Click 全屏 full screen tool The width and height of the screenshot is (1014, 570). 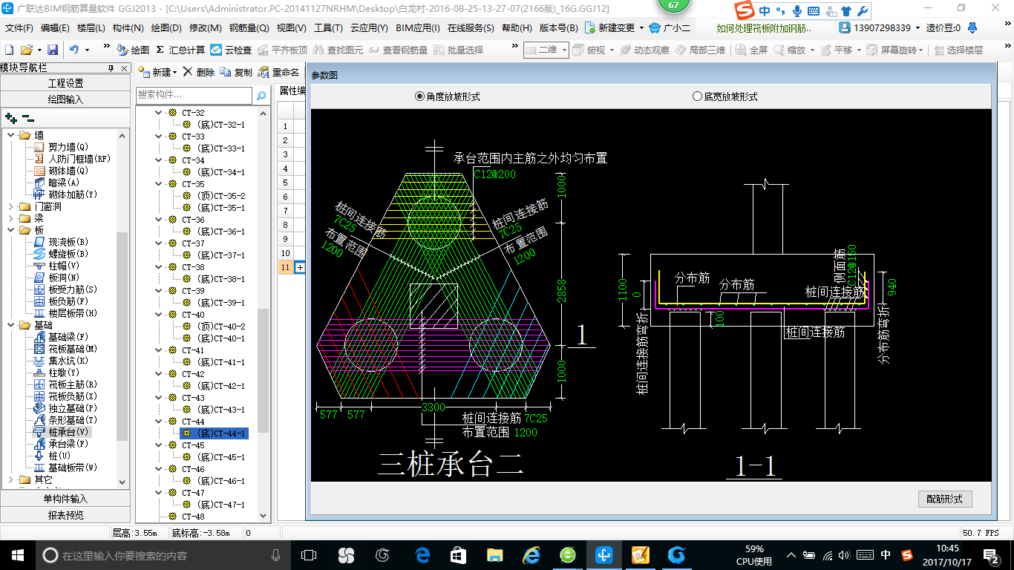point(751,50)
